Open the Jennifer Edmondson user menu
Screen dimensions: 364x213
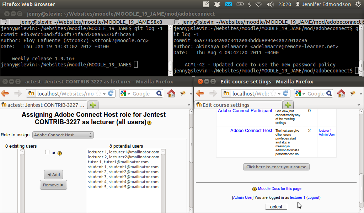point(323,4)
